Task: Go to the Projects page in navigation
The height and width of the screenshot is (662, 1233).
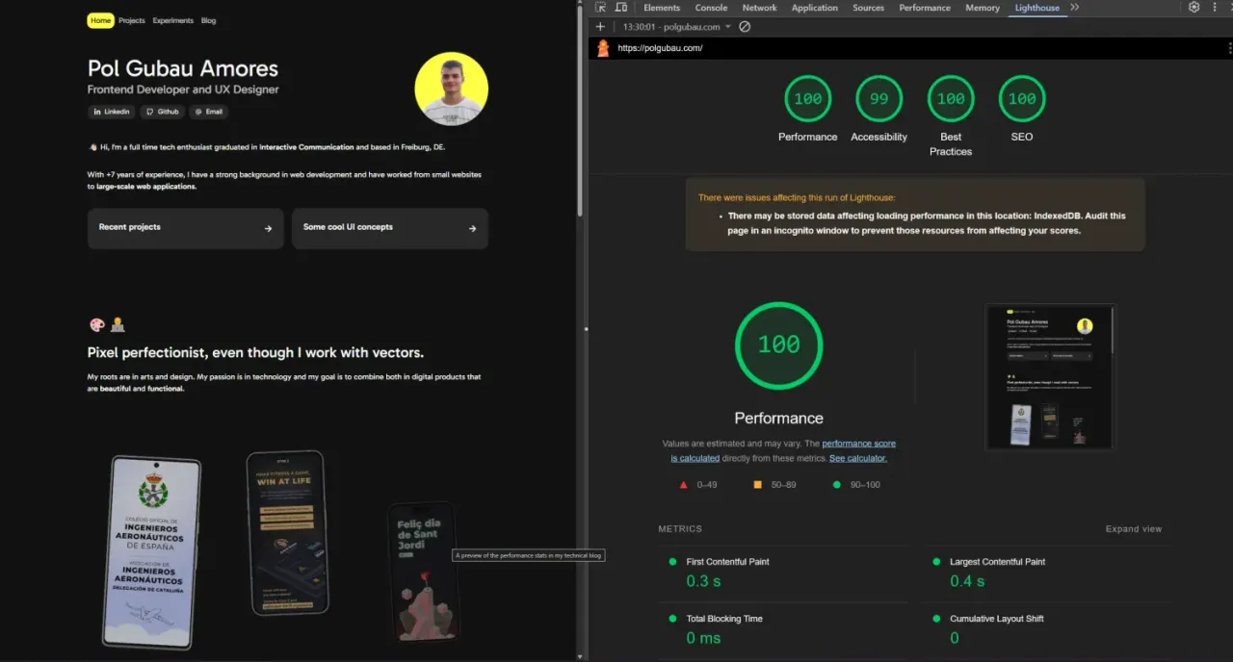Action: click(132, 20)
